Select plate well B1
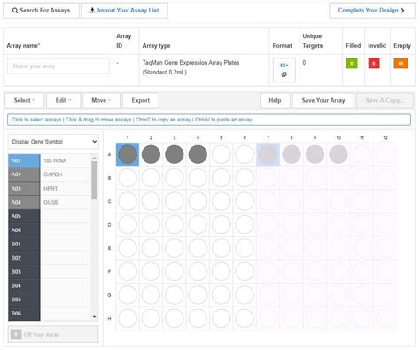Image resolution: width=420 pixels, height=350 pixels. [x=128, y=178]
